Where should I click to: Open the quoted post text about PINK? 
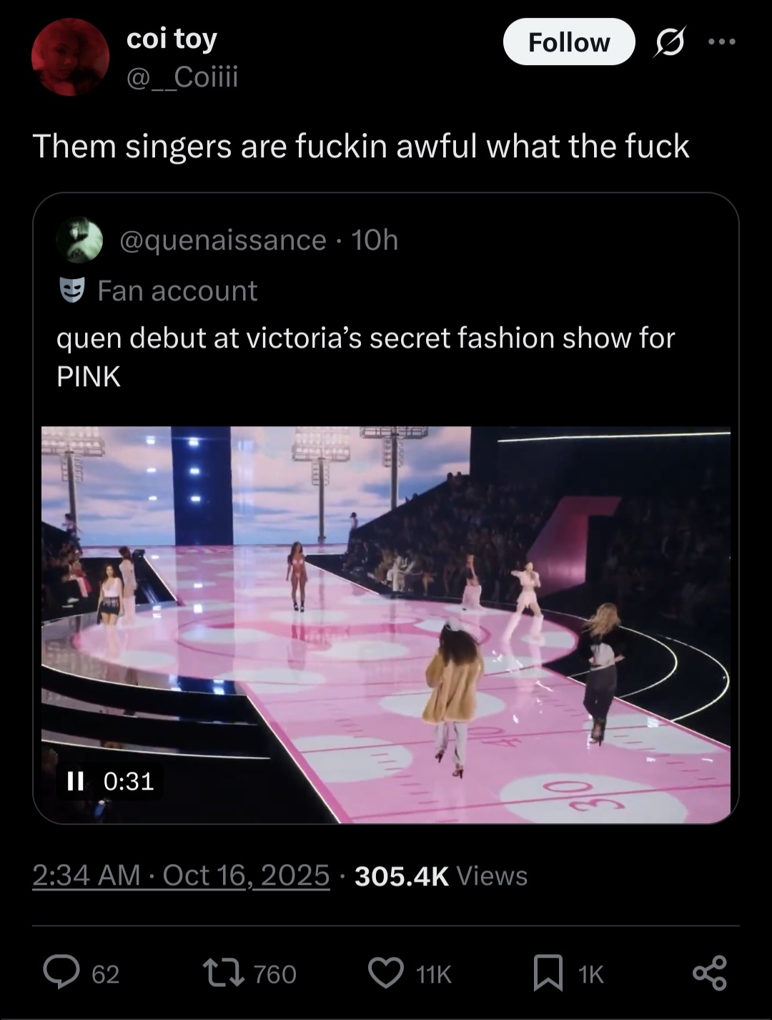tap(365, 356)
